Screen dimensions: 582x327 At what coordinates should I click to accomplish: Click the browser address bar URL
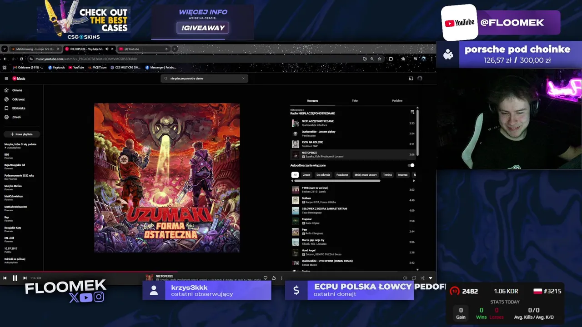pyautogui.click(x=86, y=59)
